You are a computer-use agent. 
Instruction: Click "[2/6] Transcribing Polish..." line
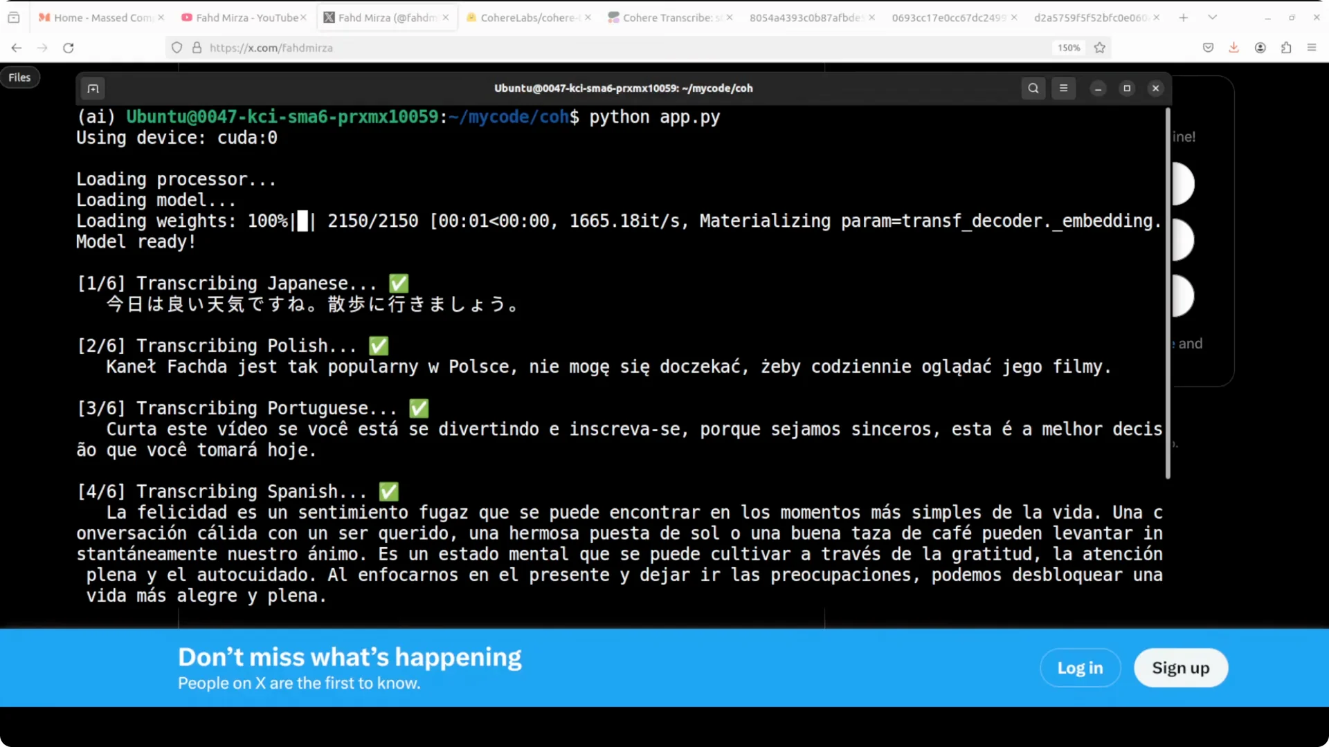pyautogui.click(x=233, y=346)
